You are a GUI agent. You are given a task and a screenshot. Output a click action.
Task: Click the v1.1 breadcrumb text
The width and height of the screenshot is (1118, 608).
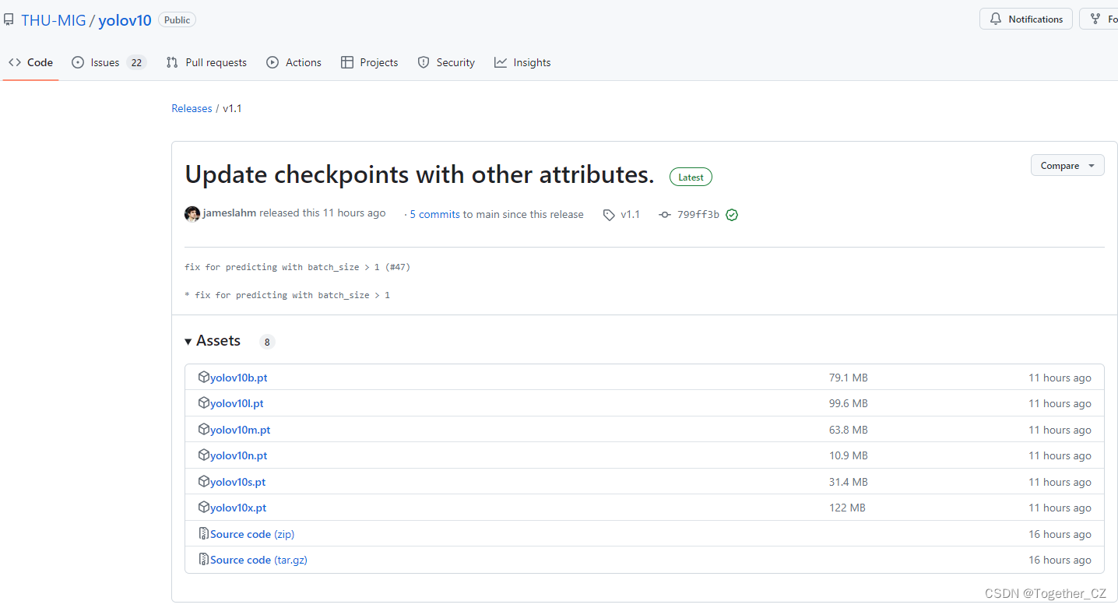[x=232, y=108]
